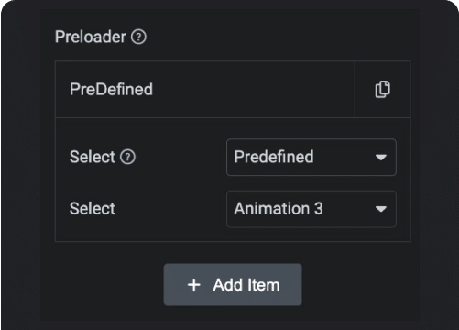Click the Predefined text in first dropdown
The height and width of the screenshot is (330, 459).
pos(274,157)
